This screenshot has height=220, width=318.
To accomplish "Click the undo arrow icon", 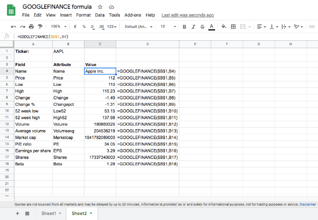I will coord(13,26).
